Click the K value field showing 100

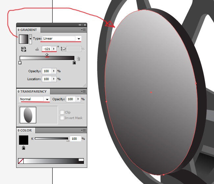click(x=75, y=138)
